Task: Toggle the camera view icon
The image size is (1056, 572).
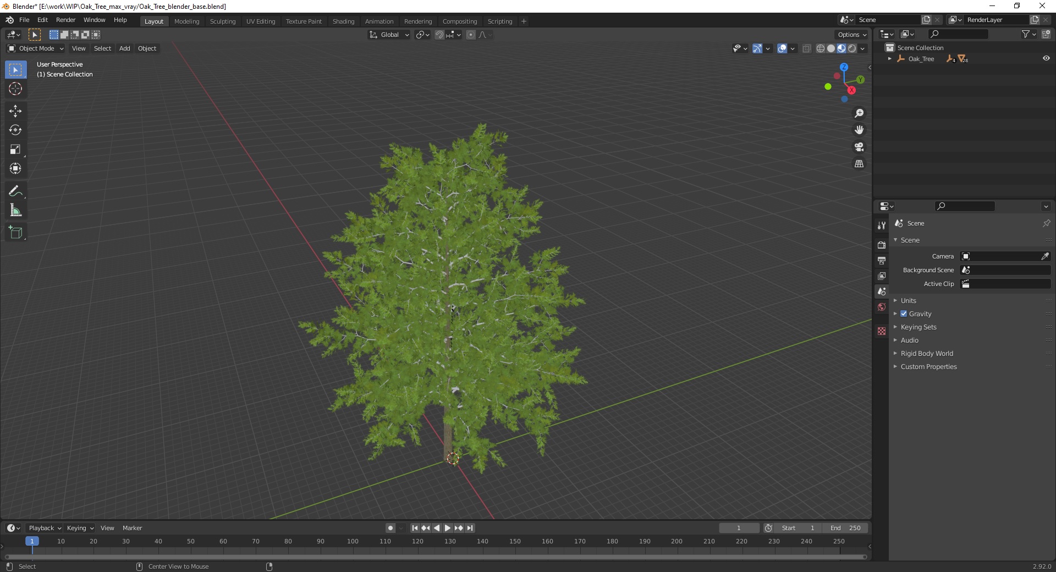Action: [859, 147]
